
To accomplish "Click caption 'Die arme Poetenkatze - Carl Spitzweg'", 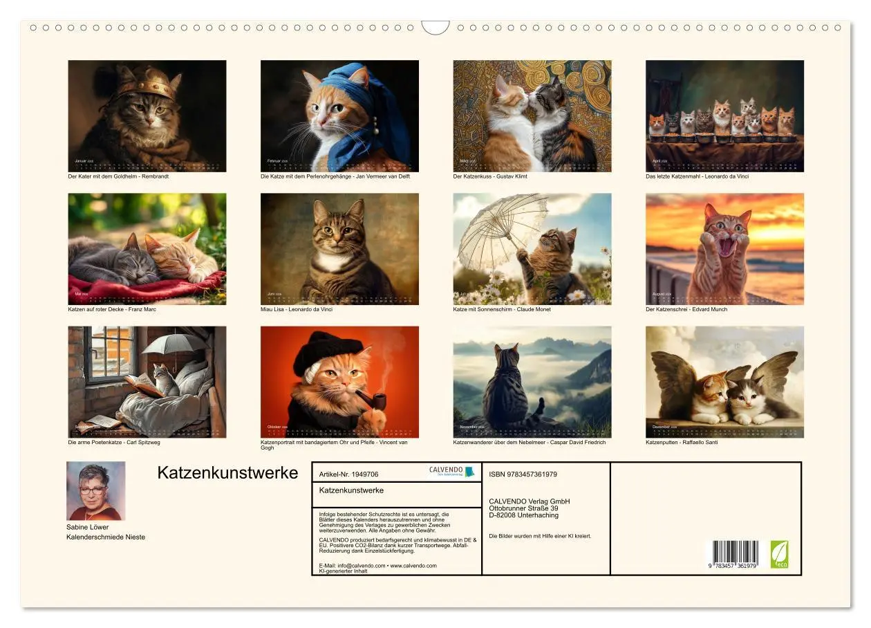I will pos(114,442).
